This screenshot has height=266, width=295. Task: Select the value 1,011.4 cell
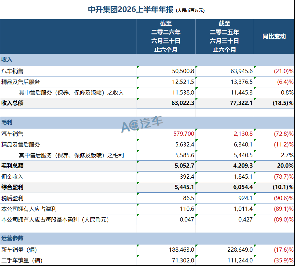tap(224, 209)
